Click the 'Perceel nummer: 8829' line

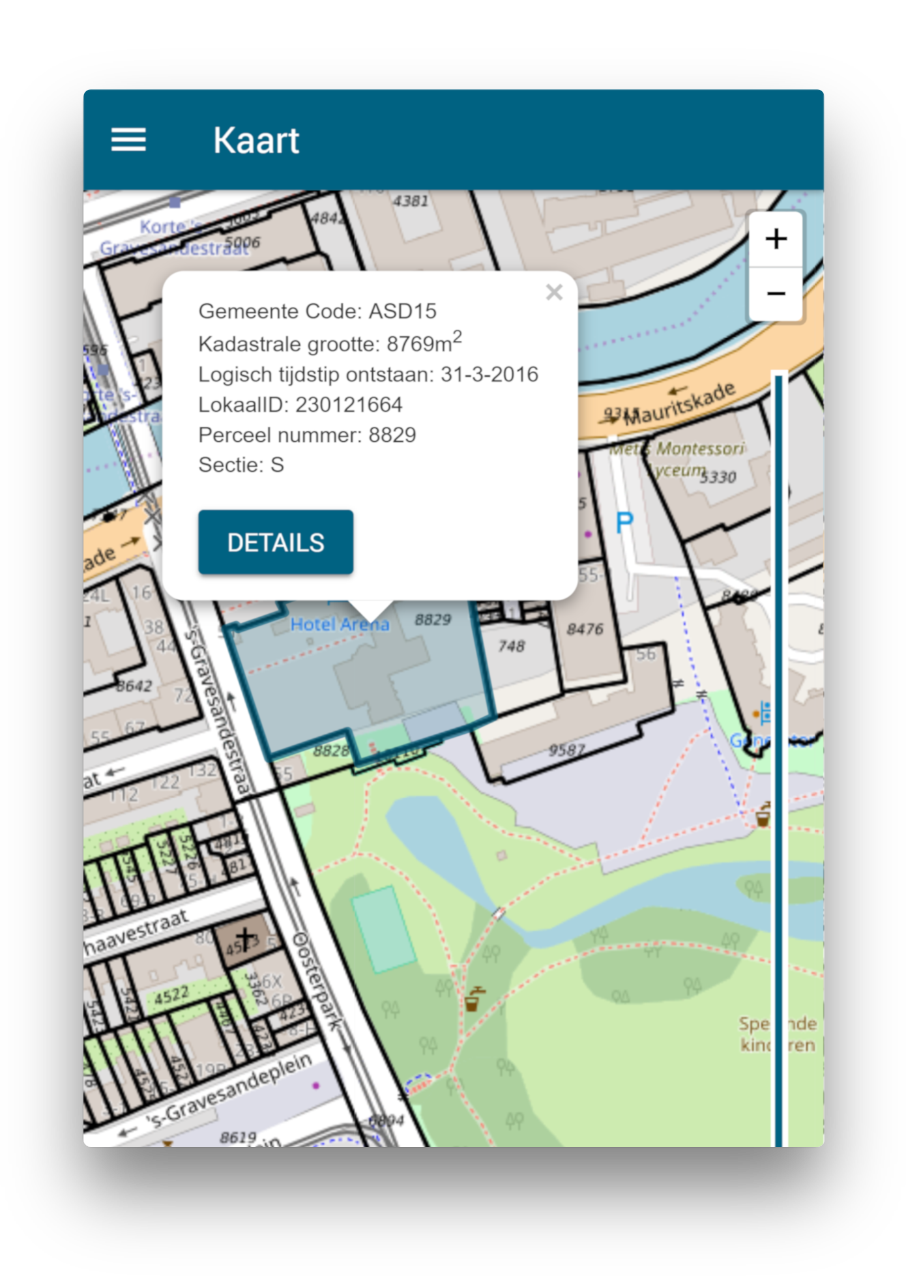307,435
